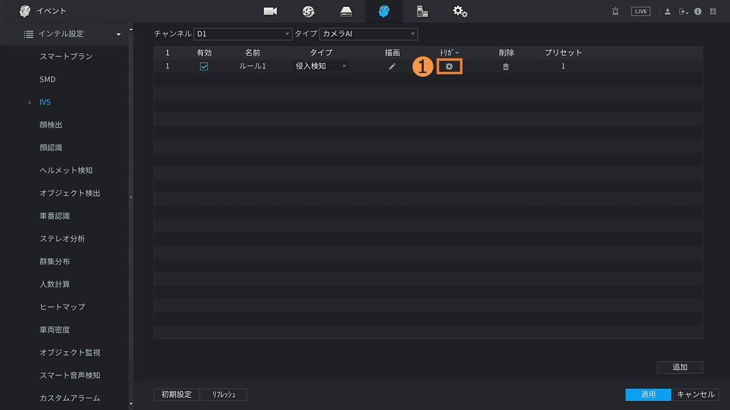Delete ルール1 using the trash icon
The height and width of the screenshot is (410, 730).
506,66
